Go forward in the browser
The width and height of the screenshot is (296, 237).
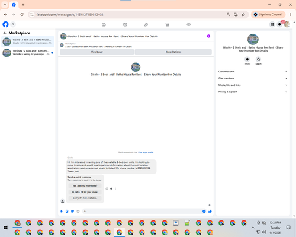click(14, 15)
